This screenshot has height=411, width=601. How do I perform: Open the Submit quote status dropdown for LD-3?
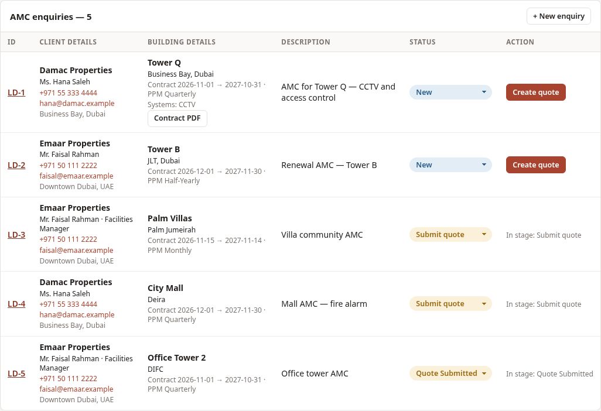450,234
